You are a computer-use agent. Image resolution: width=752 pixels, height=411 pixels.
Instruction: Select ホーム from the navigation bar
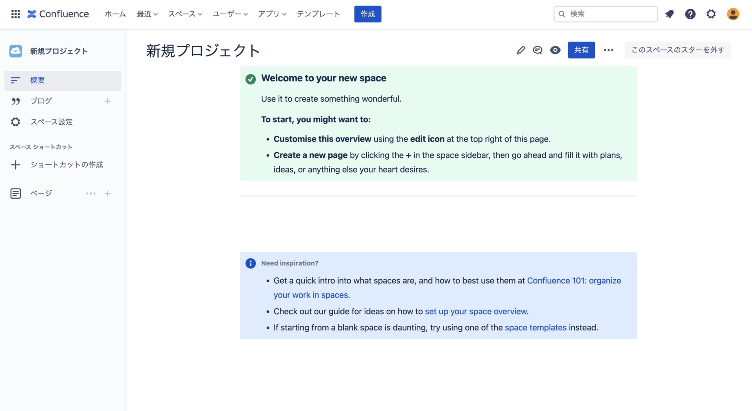coord(115,14)
